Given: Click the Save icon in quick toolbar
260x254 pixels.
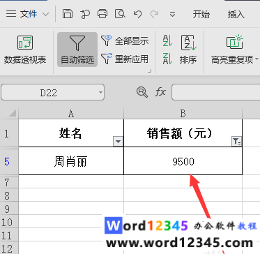Looking at the screenshot, I should pyautogui.click(x=67, y=14).
